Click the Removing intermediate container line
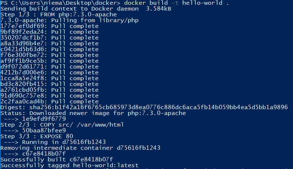 point(80,148)
